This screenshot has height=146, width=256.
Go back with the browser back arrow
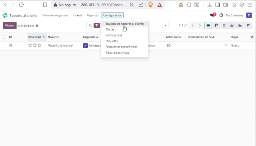click(x=5, y=5)
